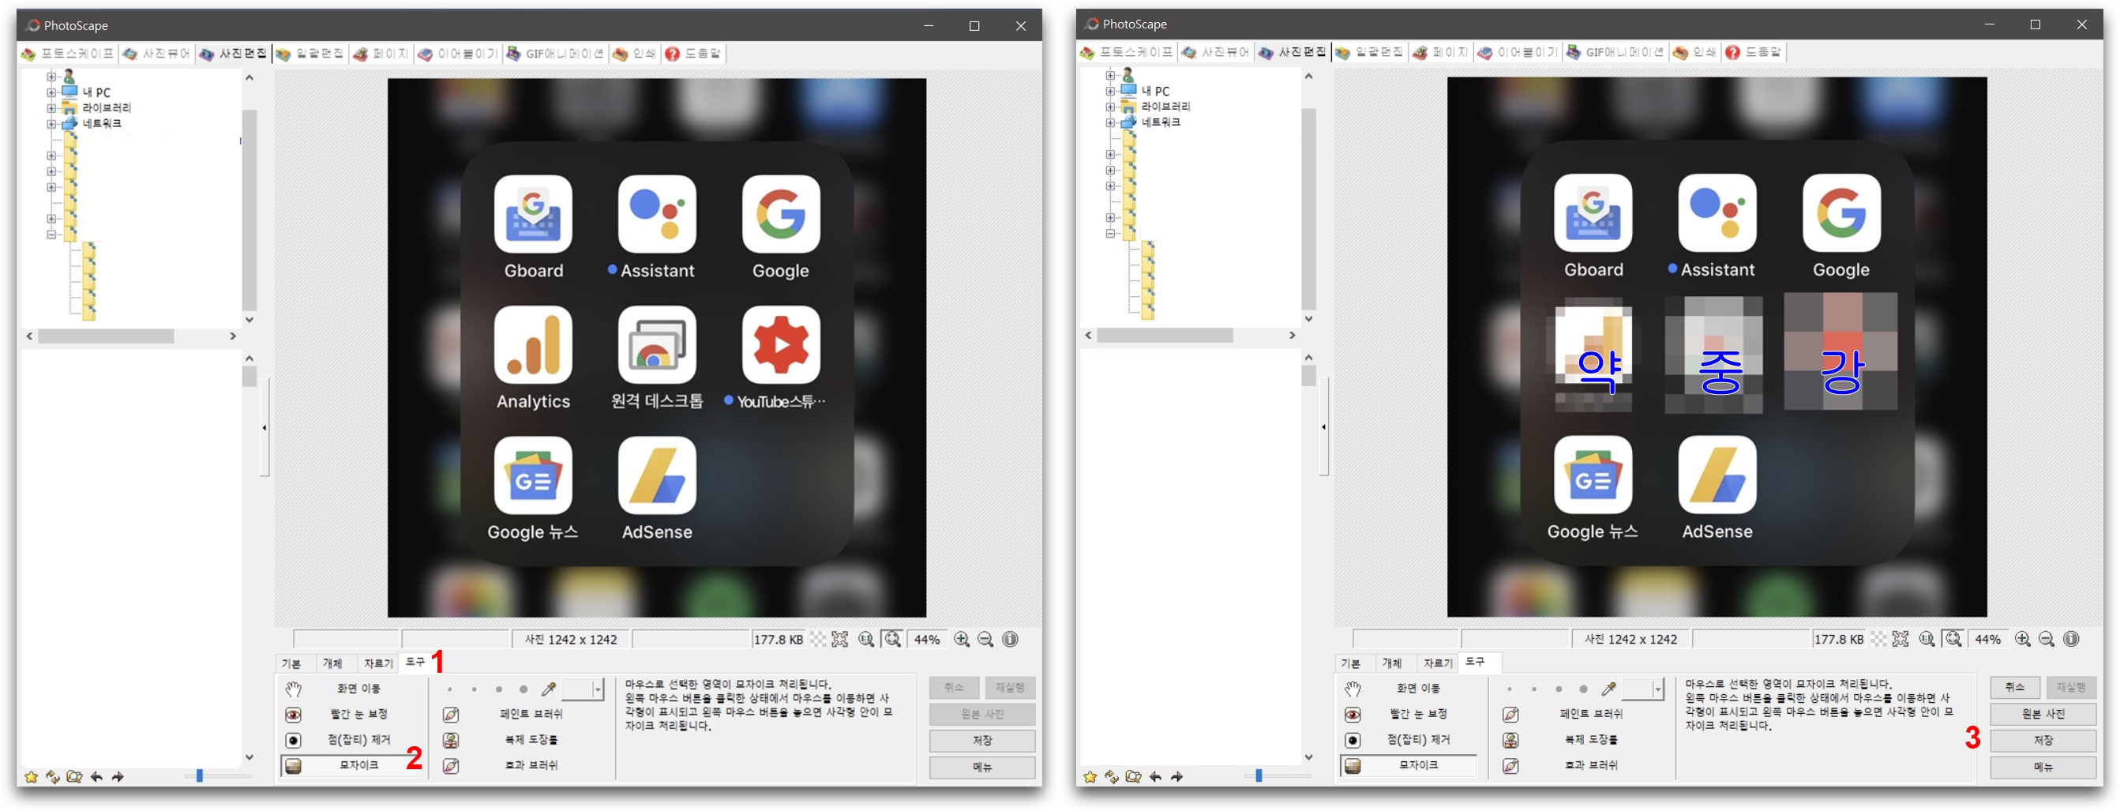Expand 라이브러리 tree node in left window
The image size is (2120, 811).
point(51,108)
